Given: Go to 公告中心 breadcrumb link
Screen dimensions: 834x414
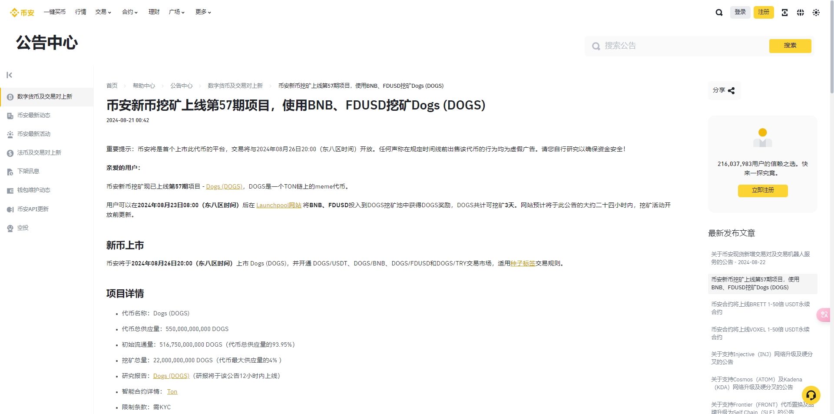Looking at the screenshot, I should tap(182, 86).
